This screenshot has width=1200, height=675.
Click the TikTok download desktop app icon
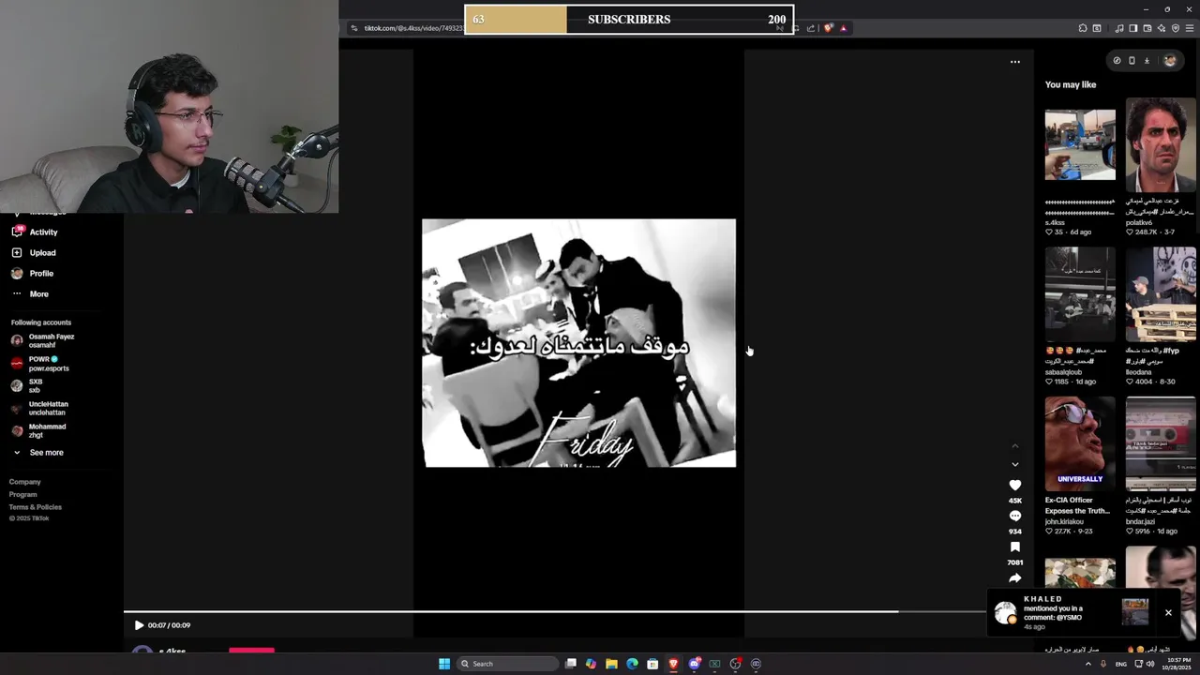[1147, 61]
